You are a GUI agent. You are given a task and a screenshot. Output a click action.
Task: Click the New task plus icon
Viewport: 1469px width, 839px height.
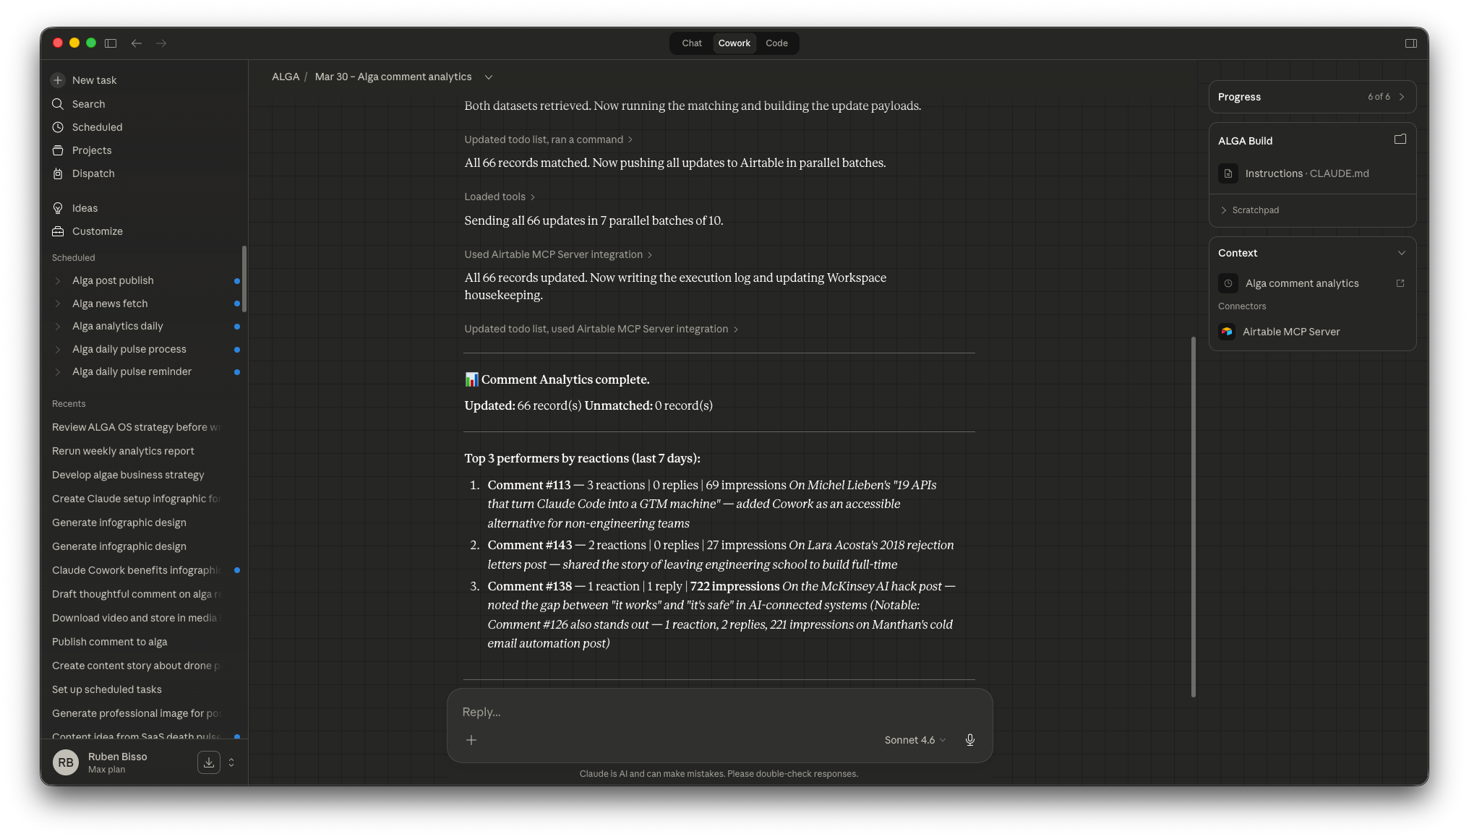tap(58, 80)
